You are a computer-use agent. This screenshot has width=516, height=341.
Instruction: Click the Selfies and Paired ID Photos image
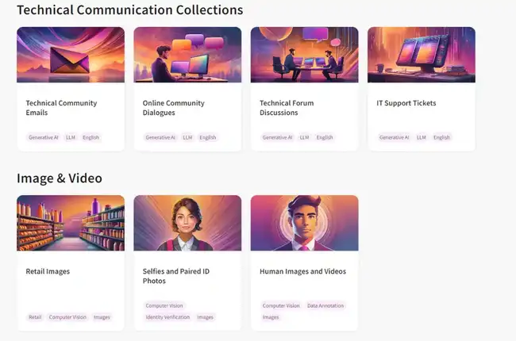click(x=187, y=223)
